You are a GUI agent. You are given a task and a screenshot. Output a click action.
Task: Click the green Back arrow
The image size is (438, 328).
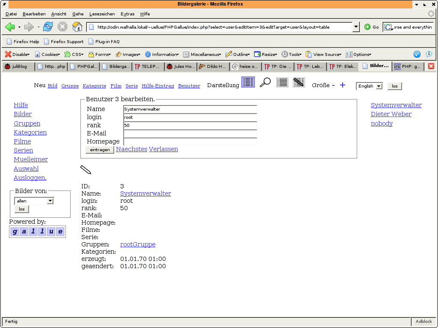click(x=10, y=27)
